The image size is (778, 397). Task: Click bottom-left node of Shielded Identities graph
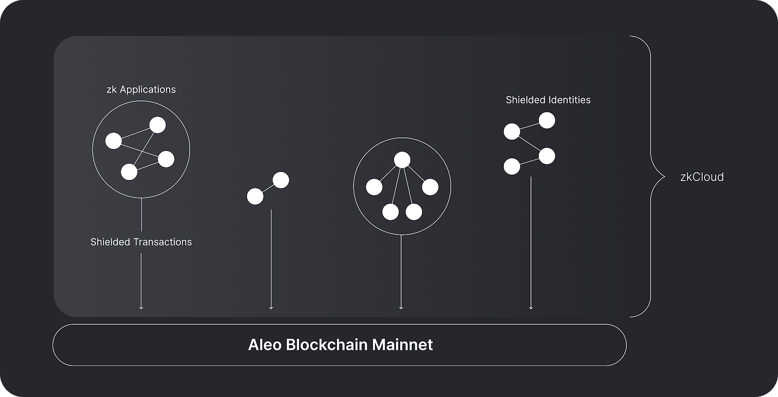(512, 166)
